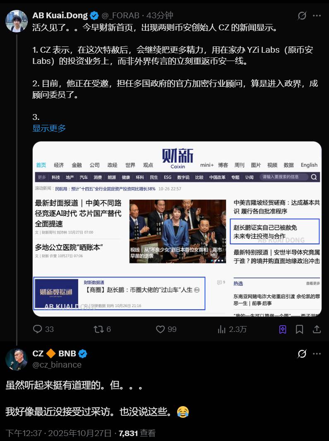
Task: Open more options menu on first tweet
Action: (317, 15)
